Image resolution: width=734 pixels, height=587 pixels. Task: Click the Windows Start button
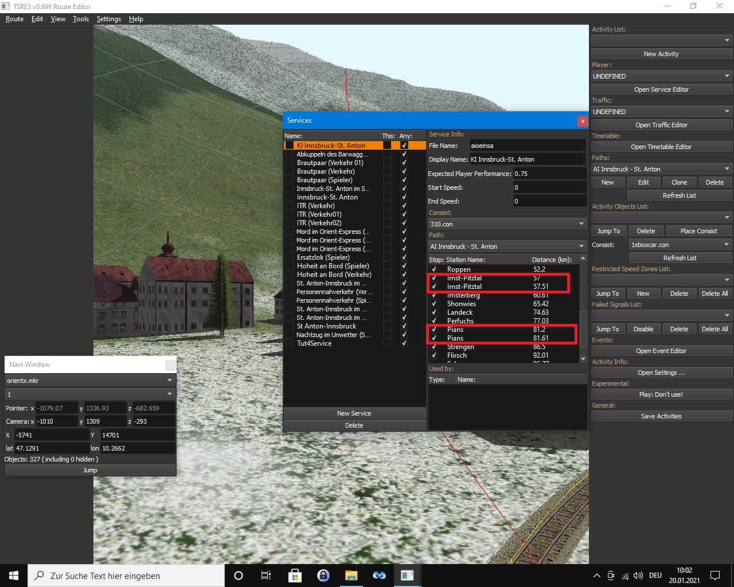(14, 576)
